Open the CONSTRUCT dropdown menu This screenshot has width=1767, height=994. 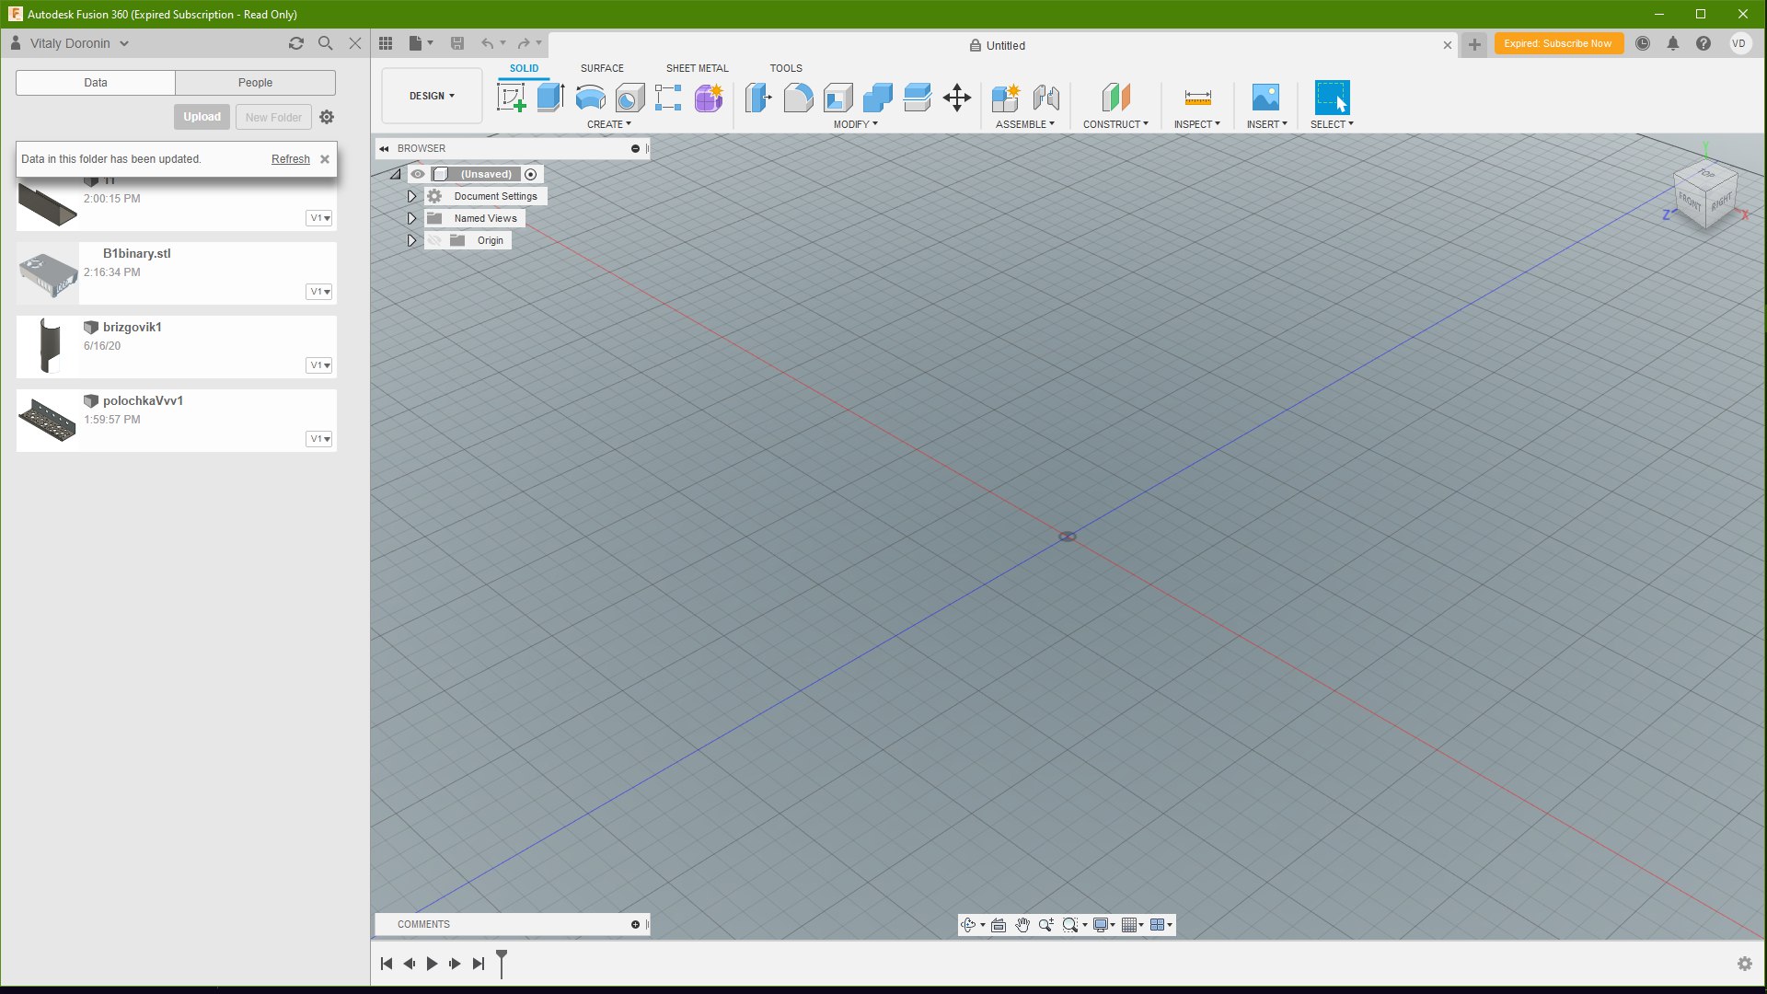[x=1115, y=124]
